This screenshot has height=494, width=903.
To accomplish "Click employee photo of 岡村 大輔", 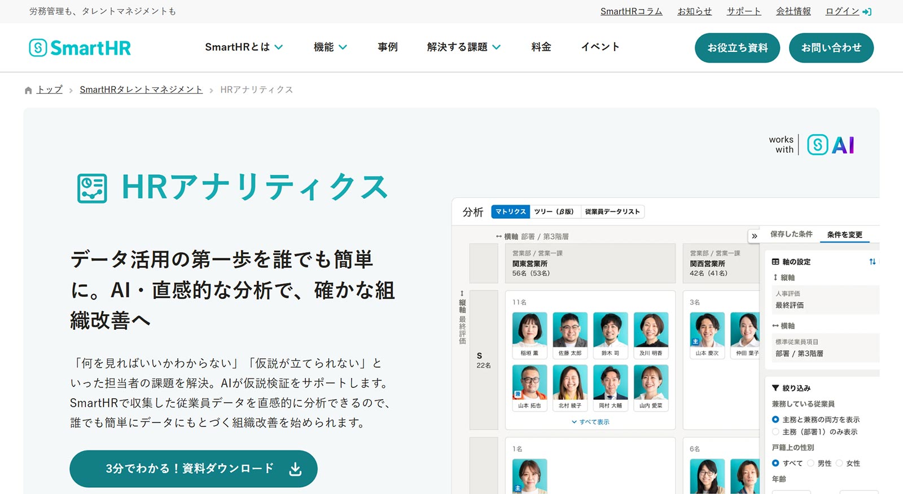I will [x=610, y=382].
